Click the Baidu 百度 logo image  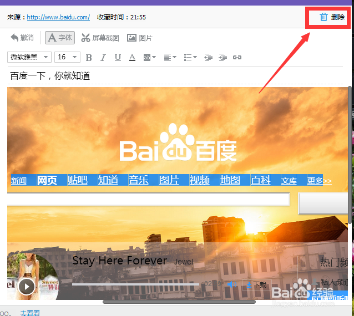[x=178, y=142]
